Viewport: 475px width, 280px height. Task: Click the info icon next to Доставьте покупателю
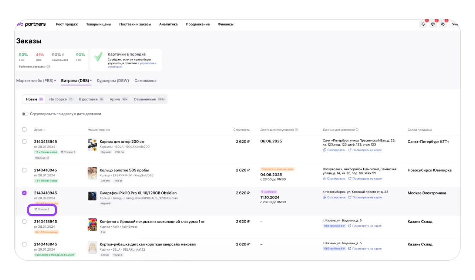(296, 130)
